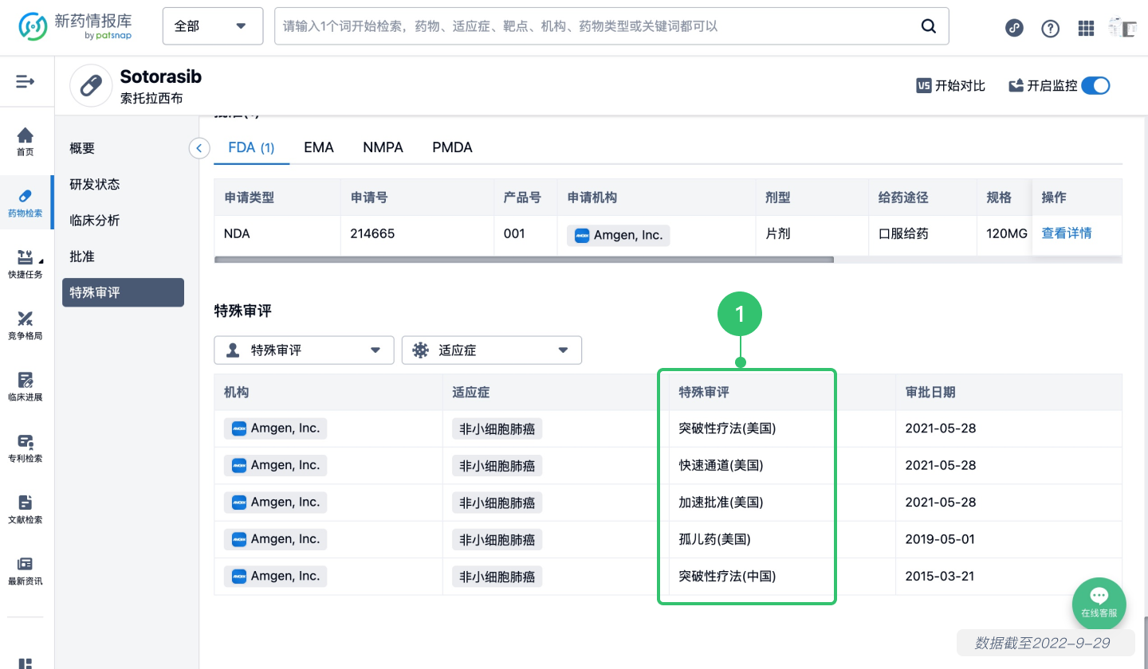Click application number 214665
Image resolution: width=1148 pixels, height=669 pixels.
coord(372,234)
